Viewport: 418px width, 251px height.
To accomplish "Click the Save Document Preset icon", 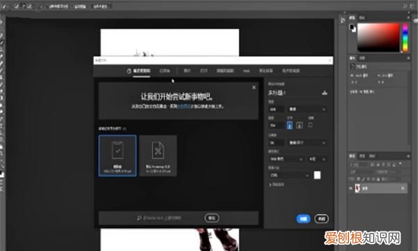I will tap(325, 93).
